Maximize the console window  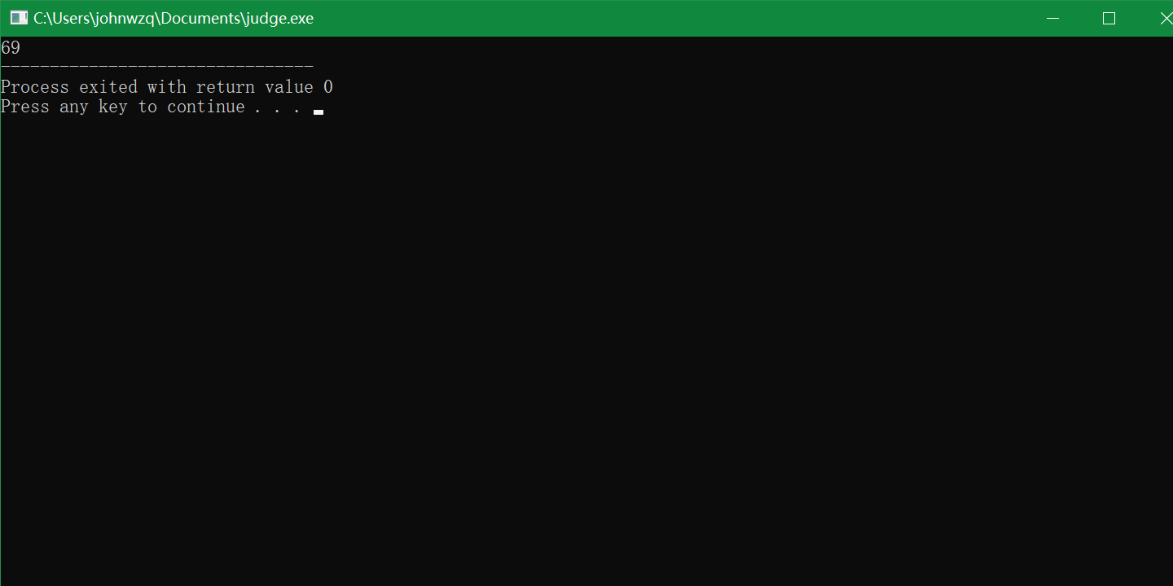click(1109, 17)
